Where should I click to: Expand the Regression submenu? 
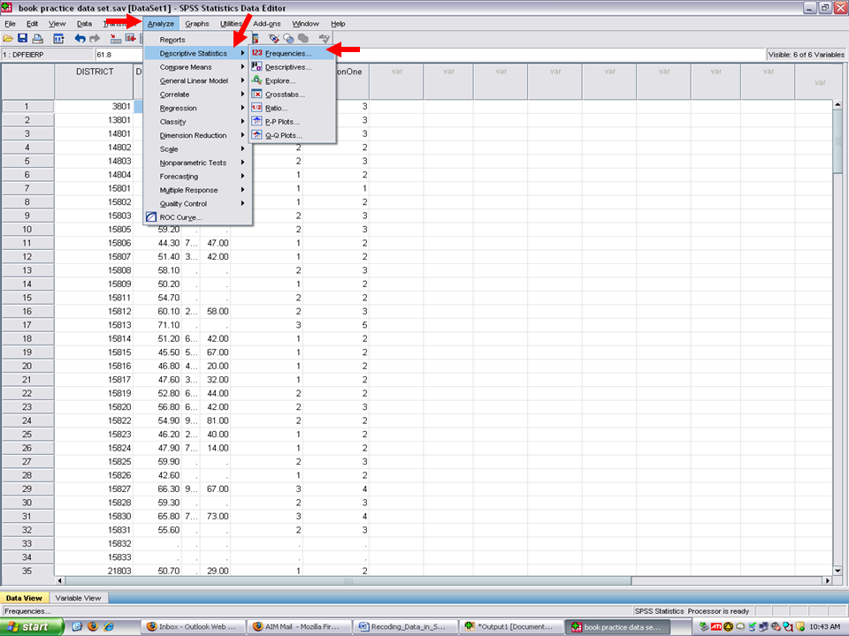tap(178, 108)
